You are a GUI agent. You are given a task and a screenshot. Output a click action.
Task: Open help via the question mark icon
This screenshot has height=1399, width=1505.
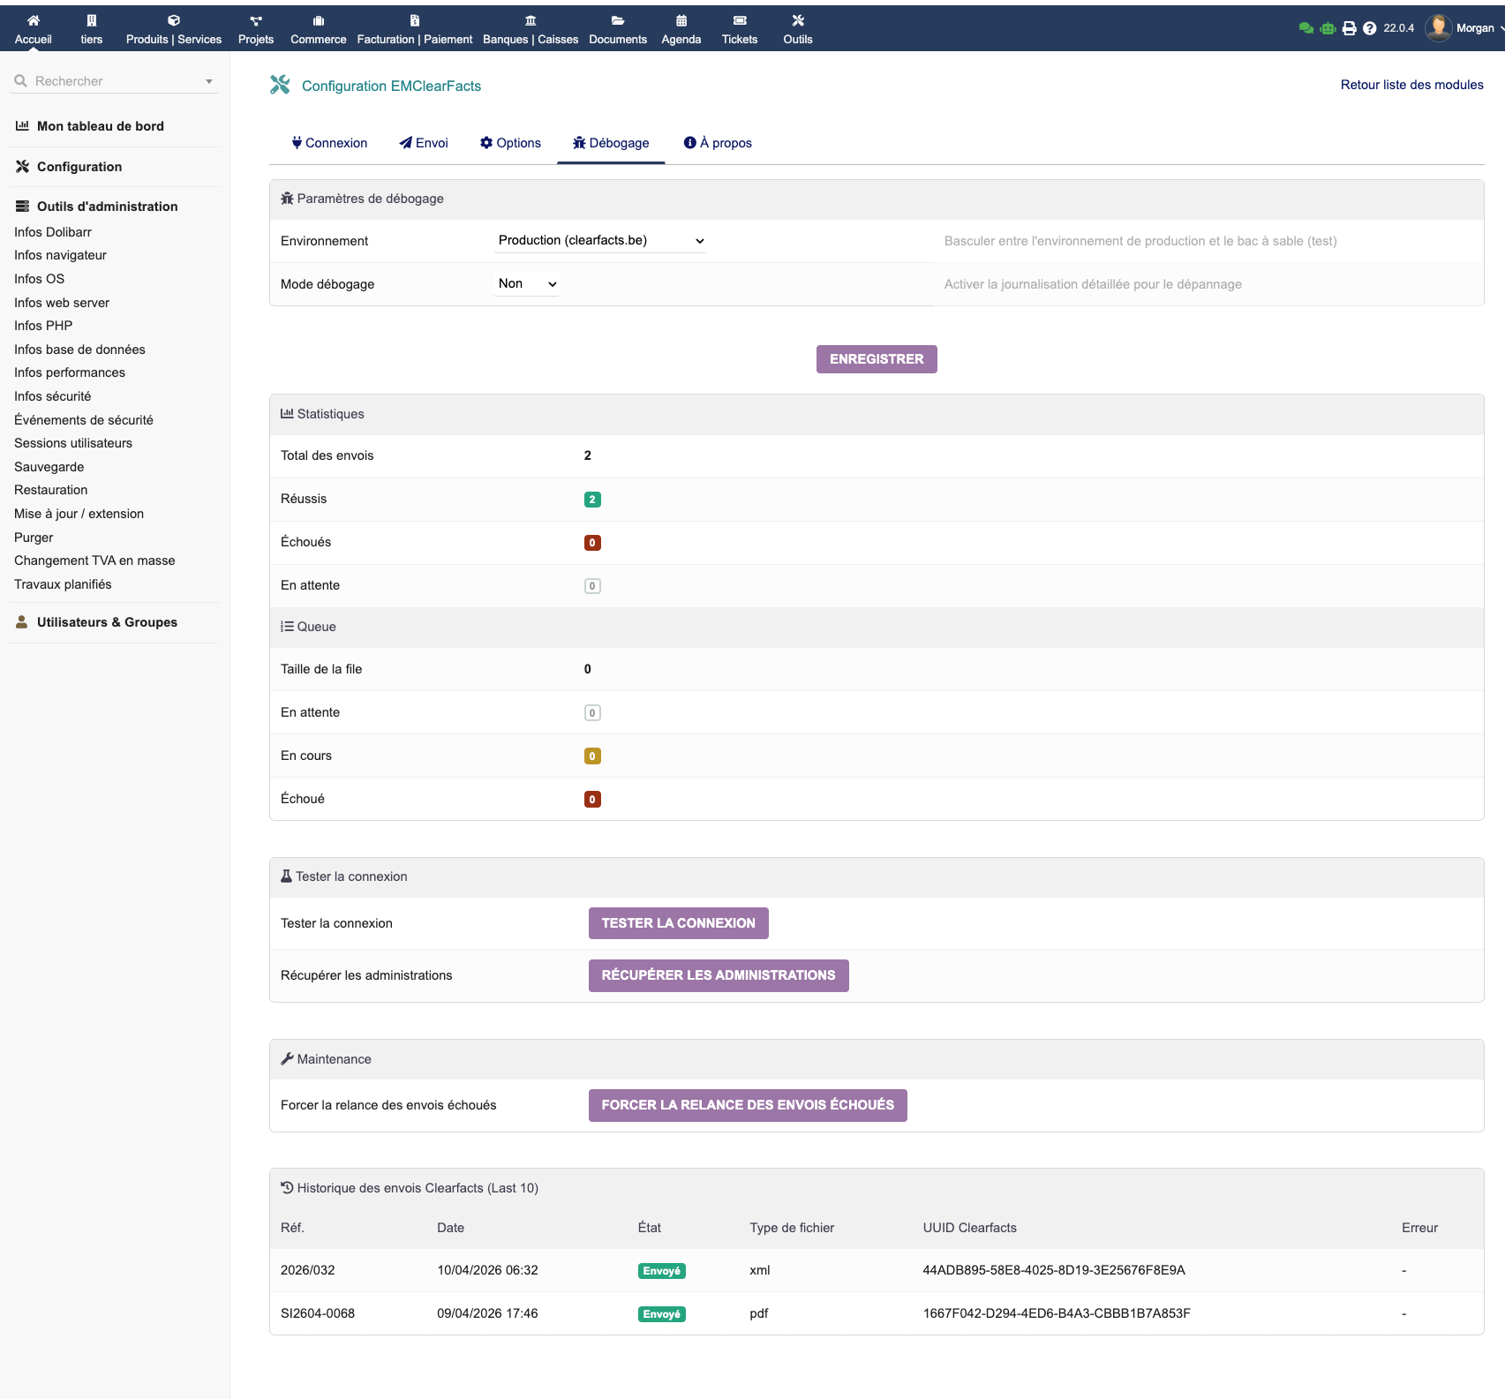click(x=1369, y=28)
